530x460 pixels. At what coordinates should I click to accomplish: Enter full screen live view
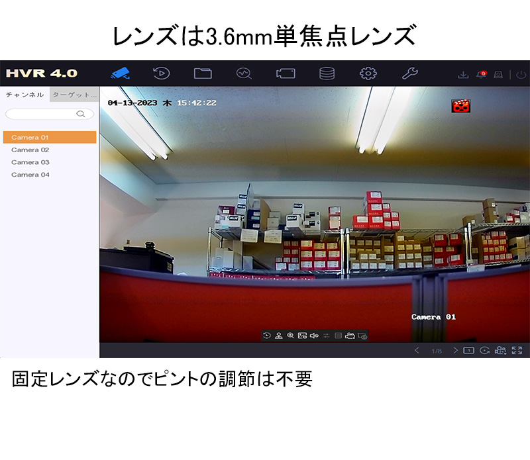pos(517,350)
